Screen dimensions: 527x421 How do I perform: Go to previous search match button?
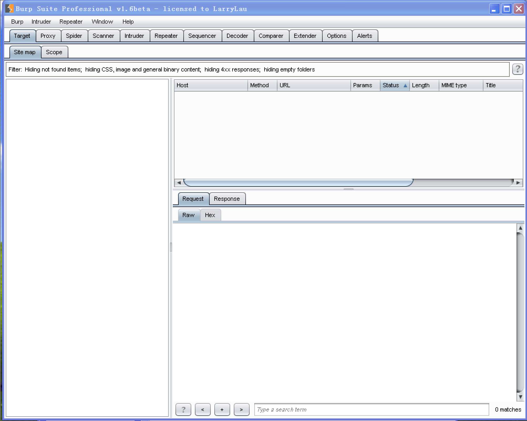point(203,409)
